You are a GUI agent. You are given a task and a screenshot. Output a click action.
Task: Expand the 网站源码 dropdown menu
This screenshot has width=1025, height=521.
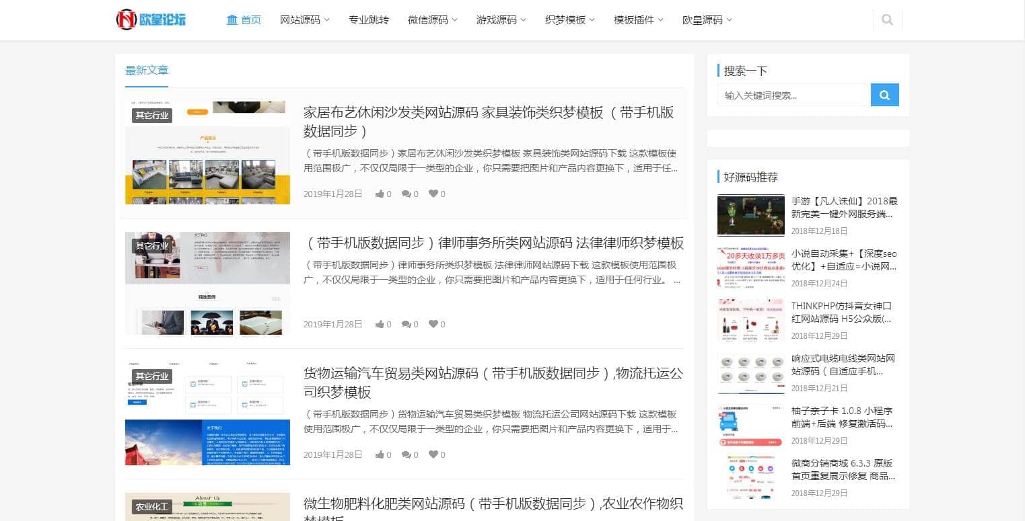click(x=305, y=20)
